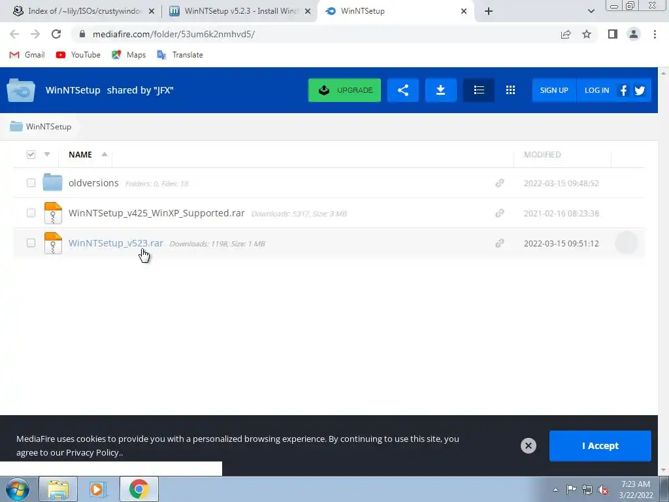Click the MediaFire folder logo in header
669x502 pixels.
point(20,90)
